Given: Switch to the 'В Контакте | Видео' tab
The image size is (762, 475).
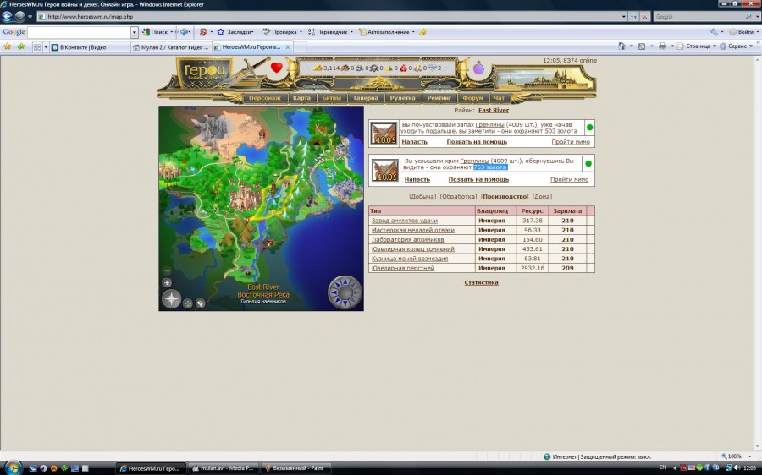Looking at the screenshot, I should click(90, 47).
